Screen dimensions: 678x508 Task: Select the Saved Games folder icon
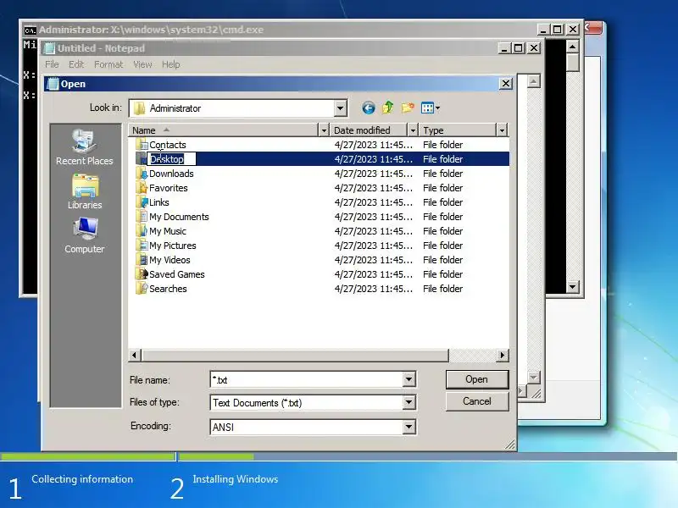[142, 274]
